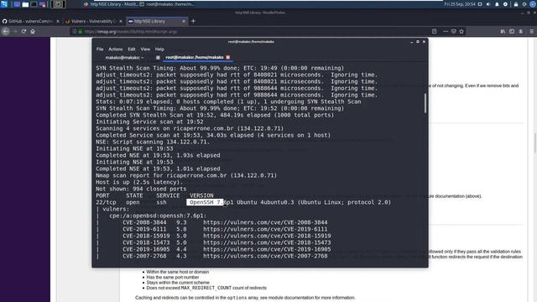This screenshot has height=302, width=537.
Task: Click the terminal window scrollbar thumb
Action: point(425,103)
